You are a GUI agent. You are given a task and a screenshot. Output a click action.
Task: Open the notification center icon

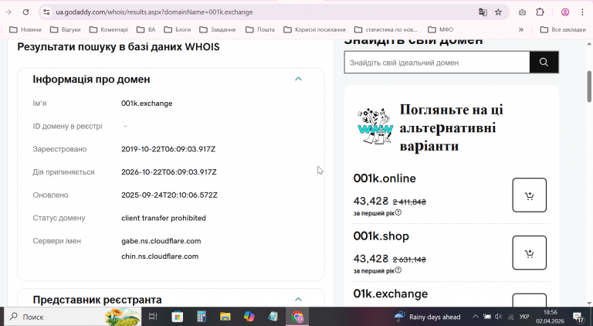[578, 317]
